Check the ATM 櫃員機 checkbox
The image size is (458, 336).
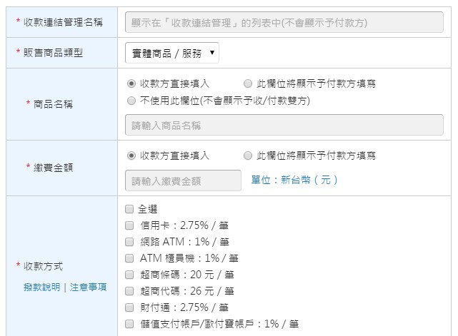(129, 258)
